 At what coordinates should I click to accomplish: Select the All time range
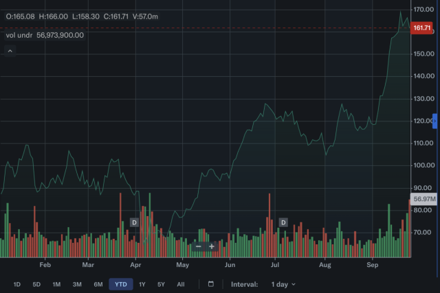tap(180, 284)
